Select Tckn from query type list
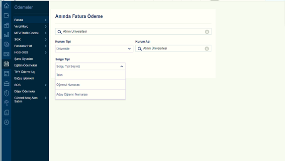 pos(90,75)
